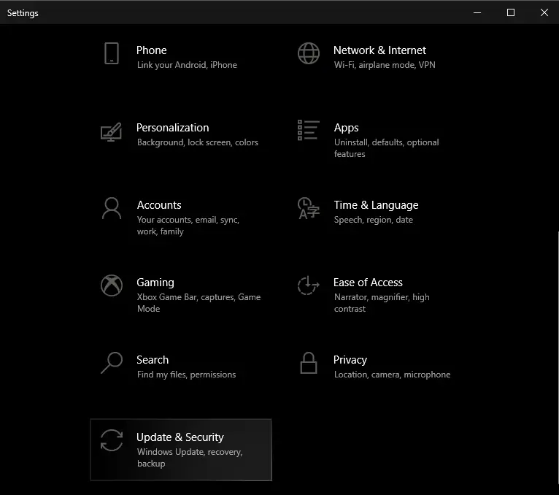This screenshot has height=495, width=559.
Task: Open the Phone settings title
Action: [x=152, y=50]
